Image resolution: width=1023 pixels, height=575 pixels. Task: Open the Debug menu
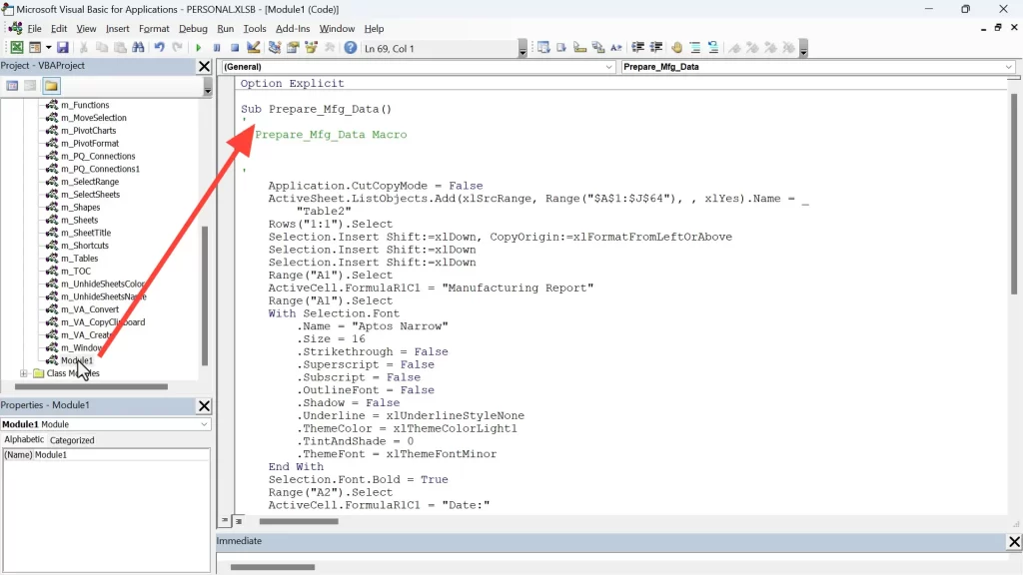[x=193, y=29]
